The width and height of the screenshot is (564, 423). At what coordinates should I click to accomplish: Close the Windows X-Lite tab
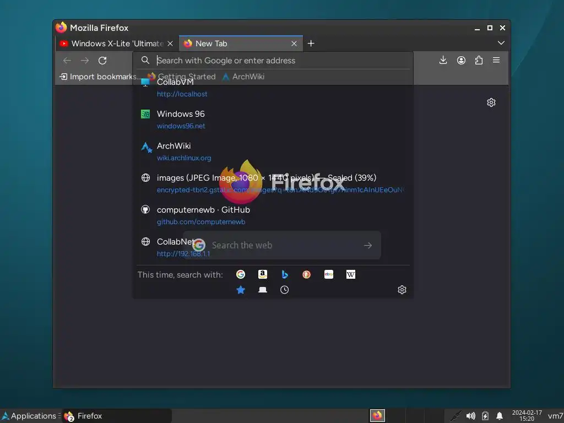click(171, 44)
